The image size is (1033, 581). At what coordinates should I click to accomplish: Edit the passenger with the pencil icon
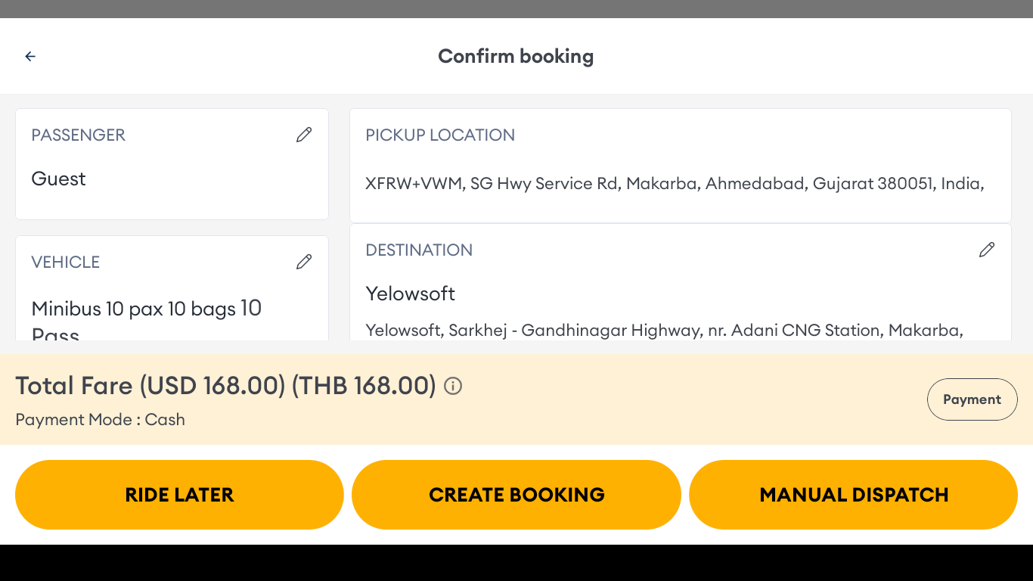[304, 135]
